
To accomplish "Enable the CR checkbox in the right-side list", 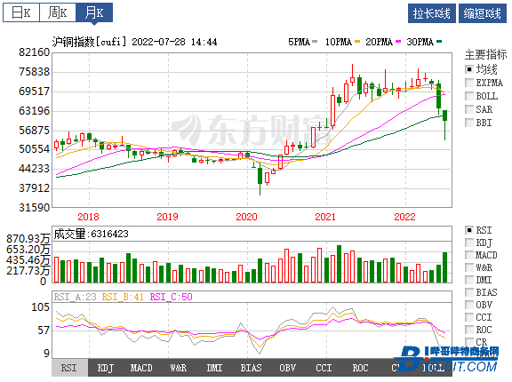I will pyautogui.click(x=469, y=342).
